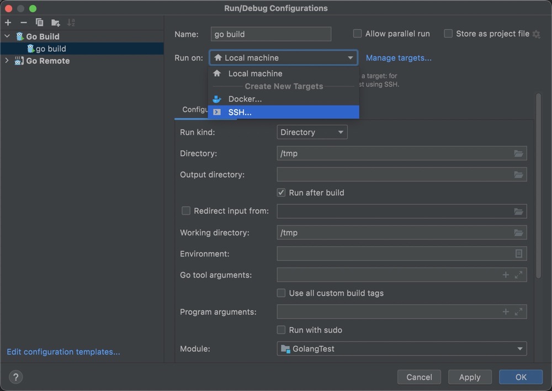The image size is (552, 391).
Task: Open the Environment variables editor icon
Action: [518, 254]
